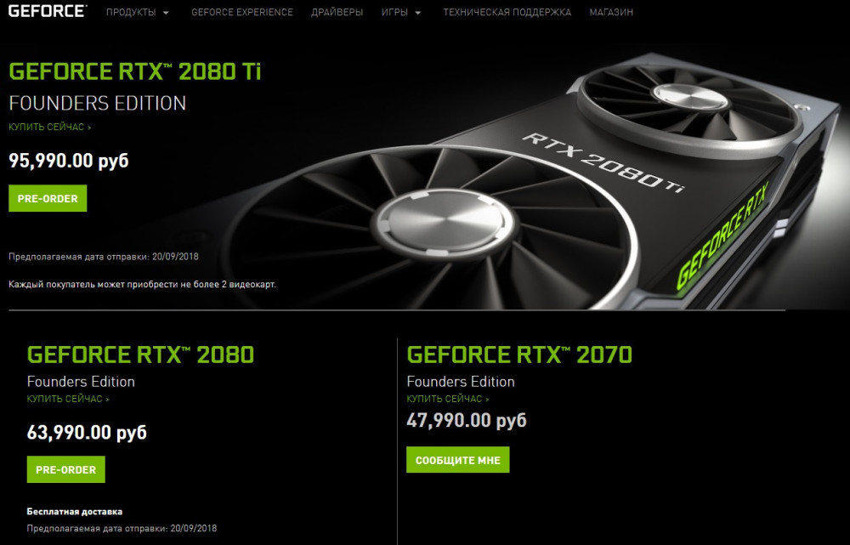Go to Техническая поддержка
850x545 pixels.
[507, 12]
